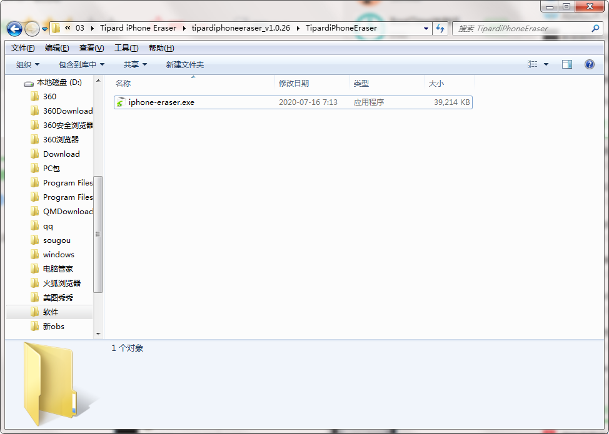Click the blue help question mark icon
The image size is (609, 434).
click(x=589, y=64)
